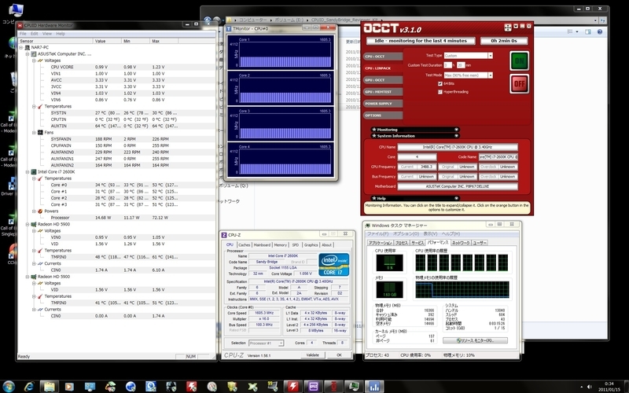The width and height of the screenshot is (629, 393).
Task: Click the Custom Test Duration minutes field
Action: (x=461, y=65)
